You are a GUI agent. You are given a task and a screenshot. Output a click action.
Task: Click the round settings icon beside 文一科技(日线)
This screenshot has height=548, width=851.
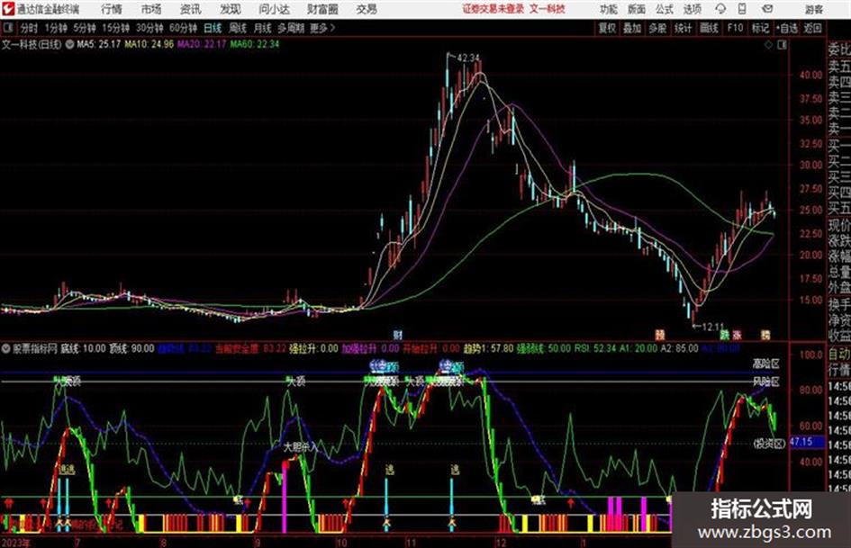[x=70, y=44]
